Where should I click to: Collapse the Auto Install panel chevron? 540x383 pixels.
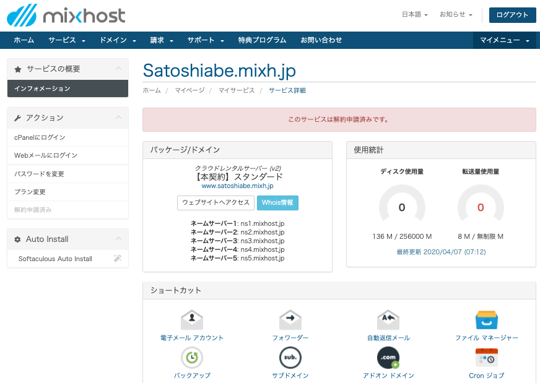118,238
